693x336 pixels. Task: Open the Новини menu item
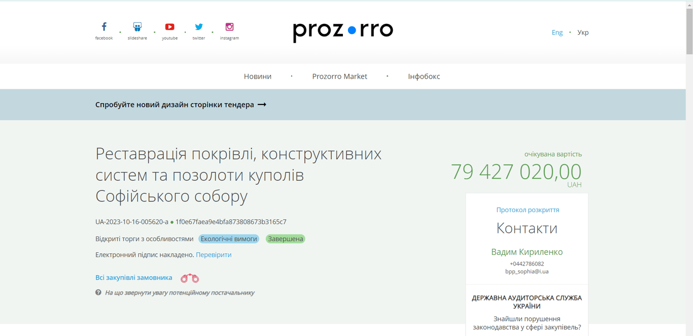click(258, 76)
